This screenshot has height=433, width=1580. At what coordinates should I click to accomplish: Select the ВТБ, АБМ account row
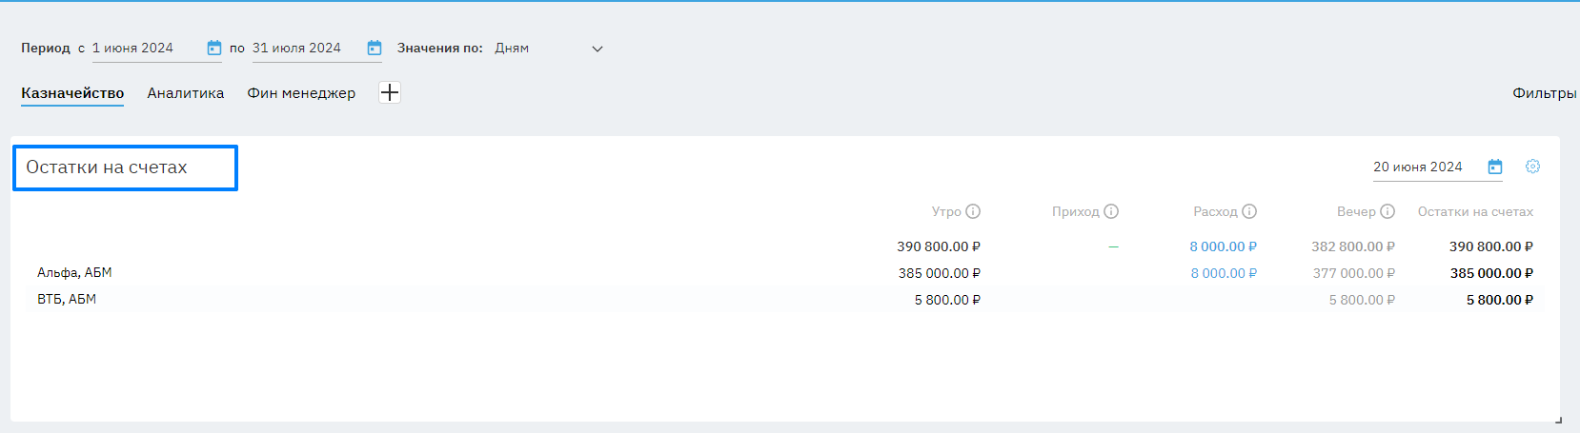click(67, 299)
